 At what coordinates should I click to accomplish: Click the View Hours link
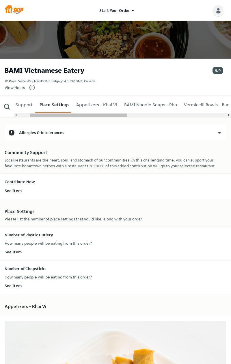(x=15, y=88)
